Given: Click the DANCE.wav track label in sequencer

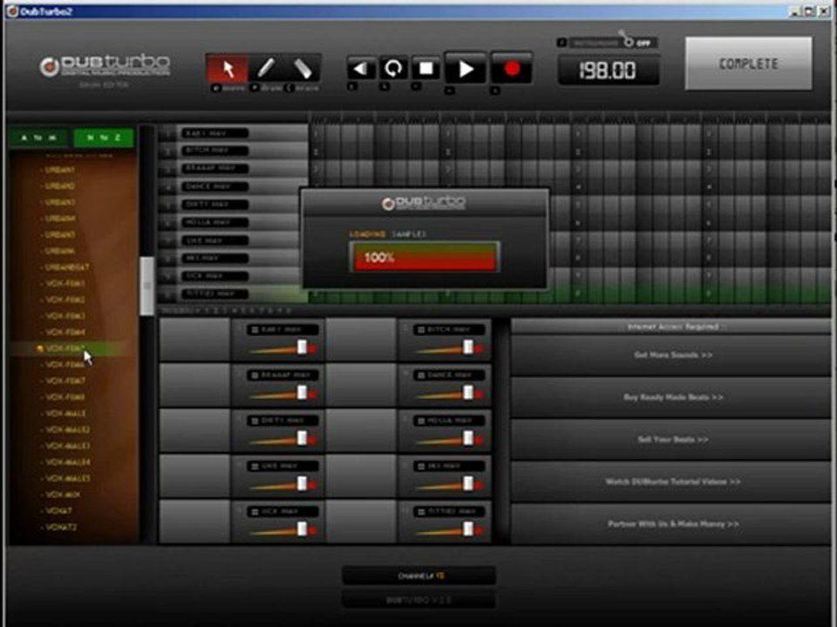Looking at the screenshot, I should pos(214,187).
